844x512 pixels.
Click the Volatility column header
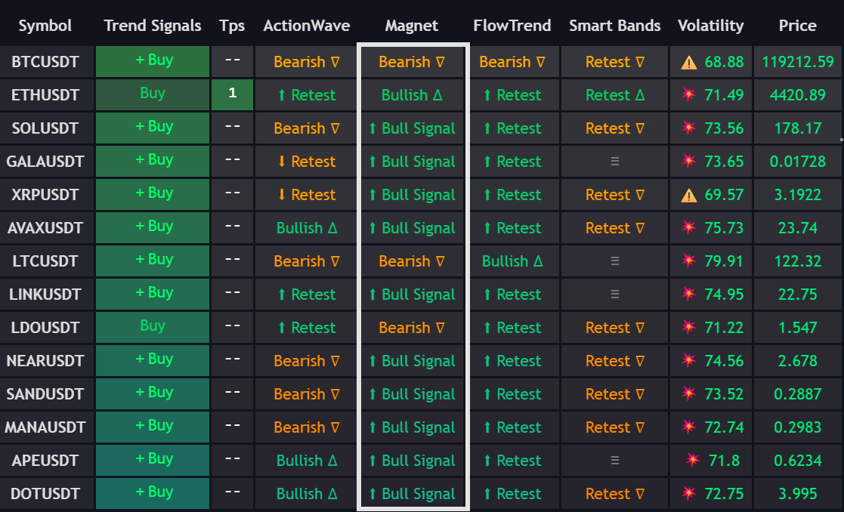coord(711,26)
